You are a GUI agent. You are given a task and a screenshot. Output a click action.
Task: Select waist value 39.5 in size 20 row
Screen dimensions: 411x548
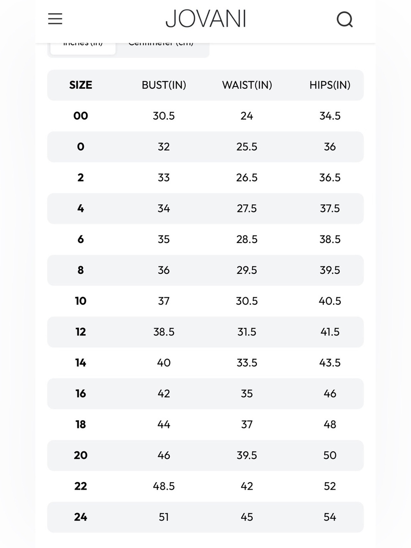click(247, 455)
